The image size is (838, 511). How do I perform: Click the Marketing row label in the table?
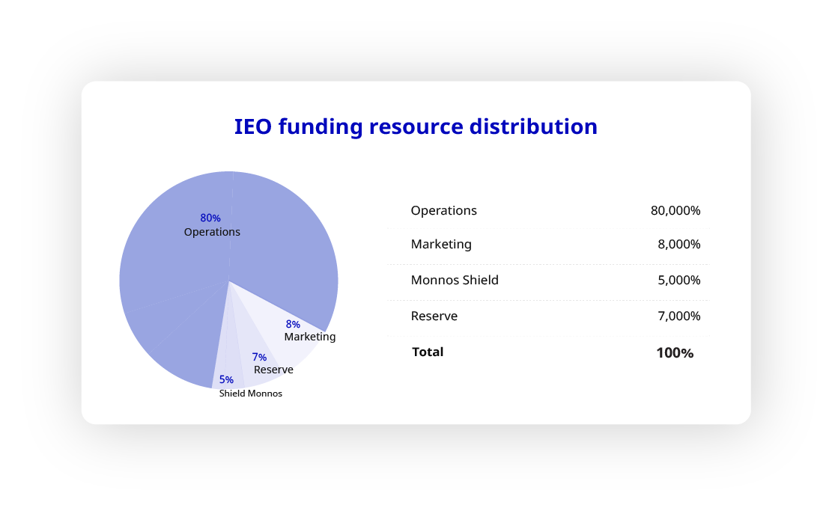441,244
